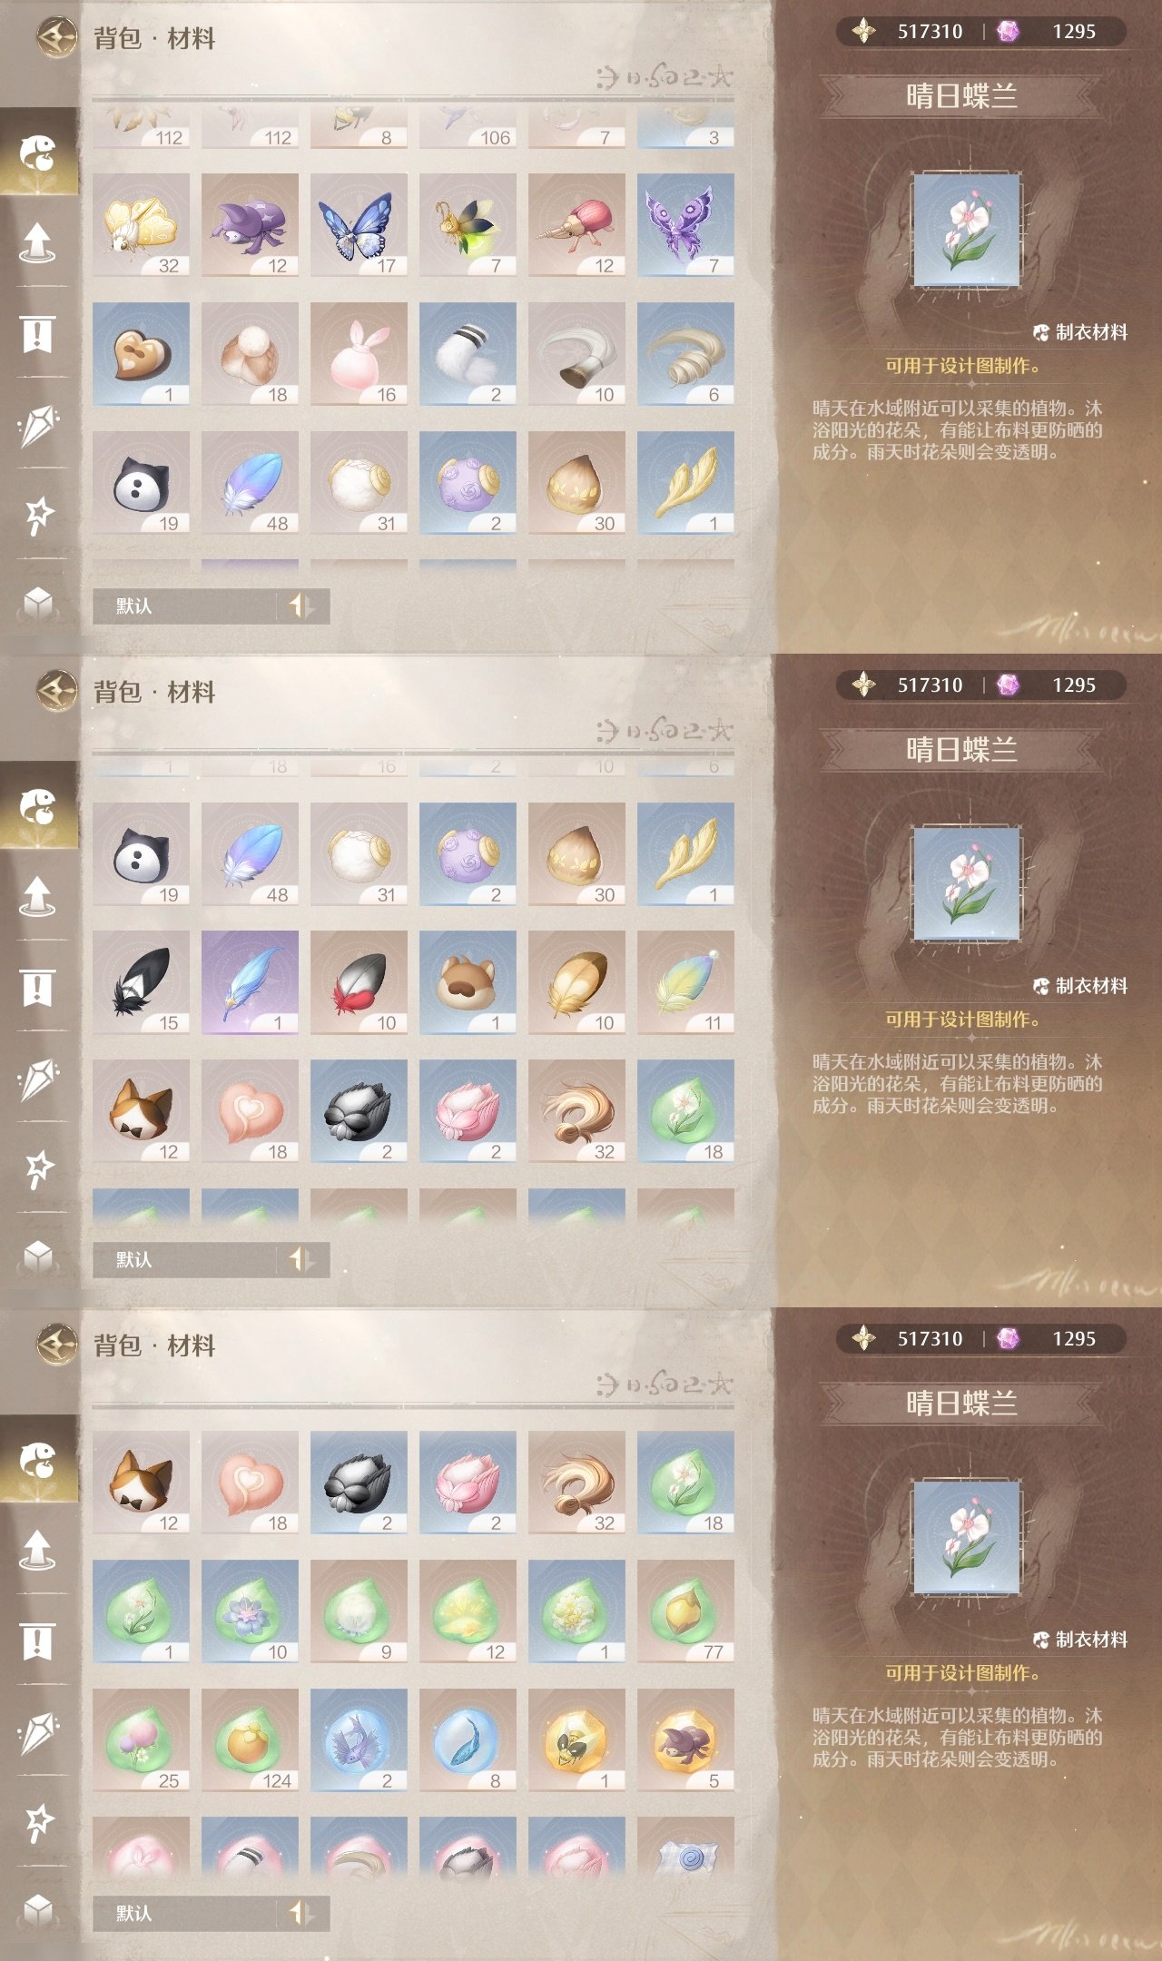Select the purple moth-wing butterfly material
This screenshot has width=1162, height=1961.
point(685,225)
